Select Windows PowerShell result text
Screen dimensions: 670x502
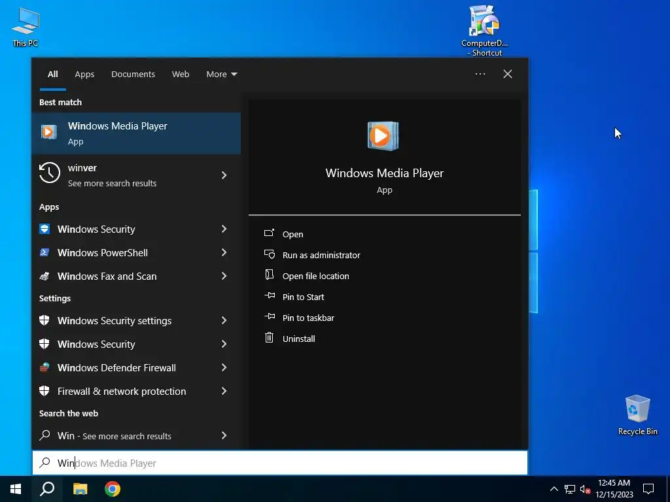(x=103, y=253)
